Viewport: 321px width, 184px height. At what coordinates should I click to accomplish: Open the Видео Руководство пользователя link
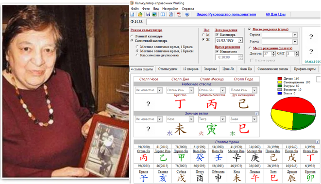(x=226, y=15)
